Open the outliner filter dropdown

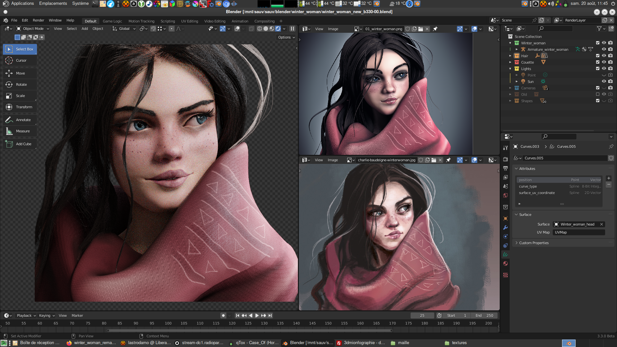(x=601, y=29)
